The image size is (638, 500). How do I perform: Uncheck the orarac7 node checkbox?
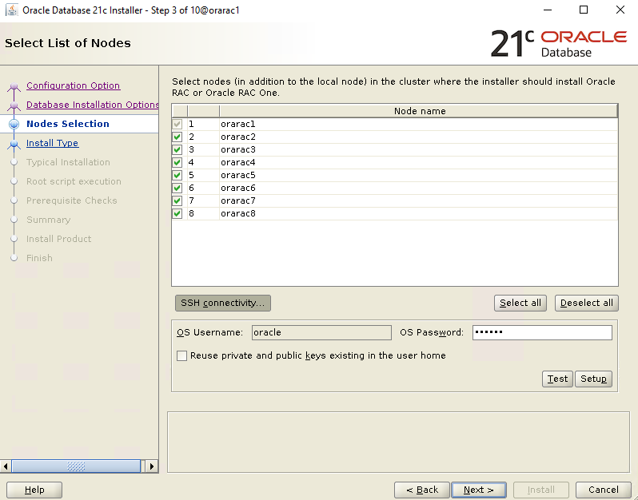tap(177, 200)
